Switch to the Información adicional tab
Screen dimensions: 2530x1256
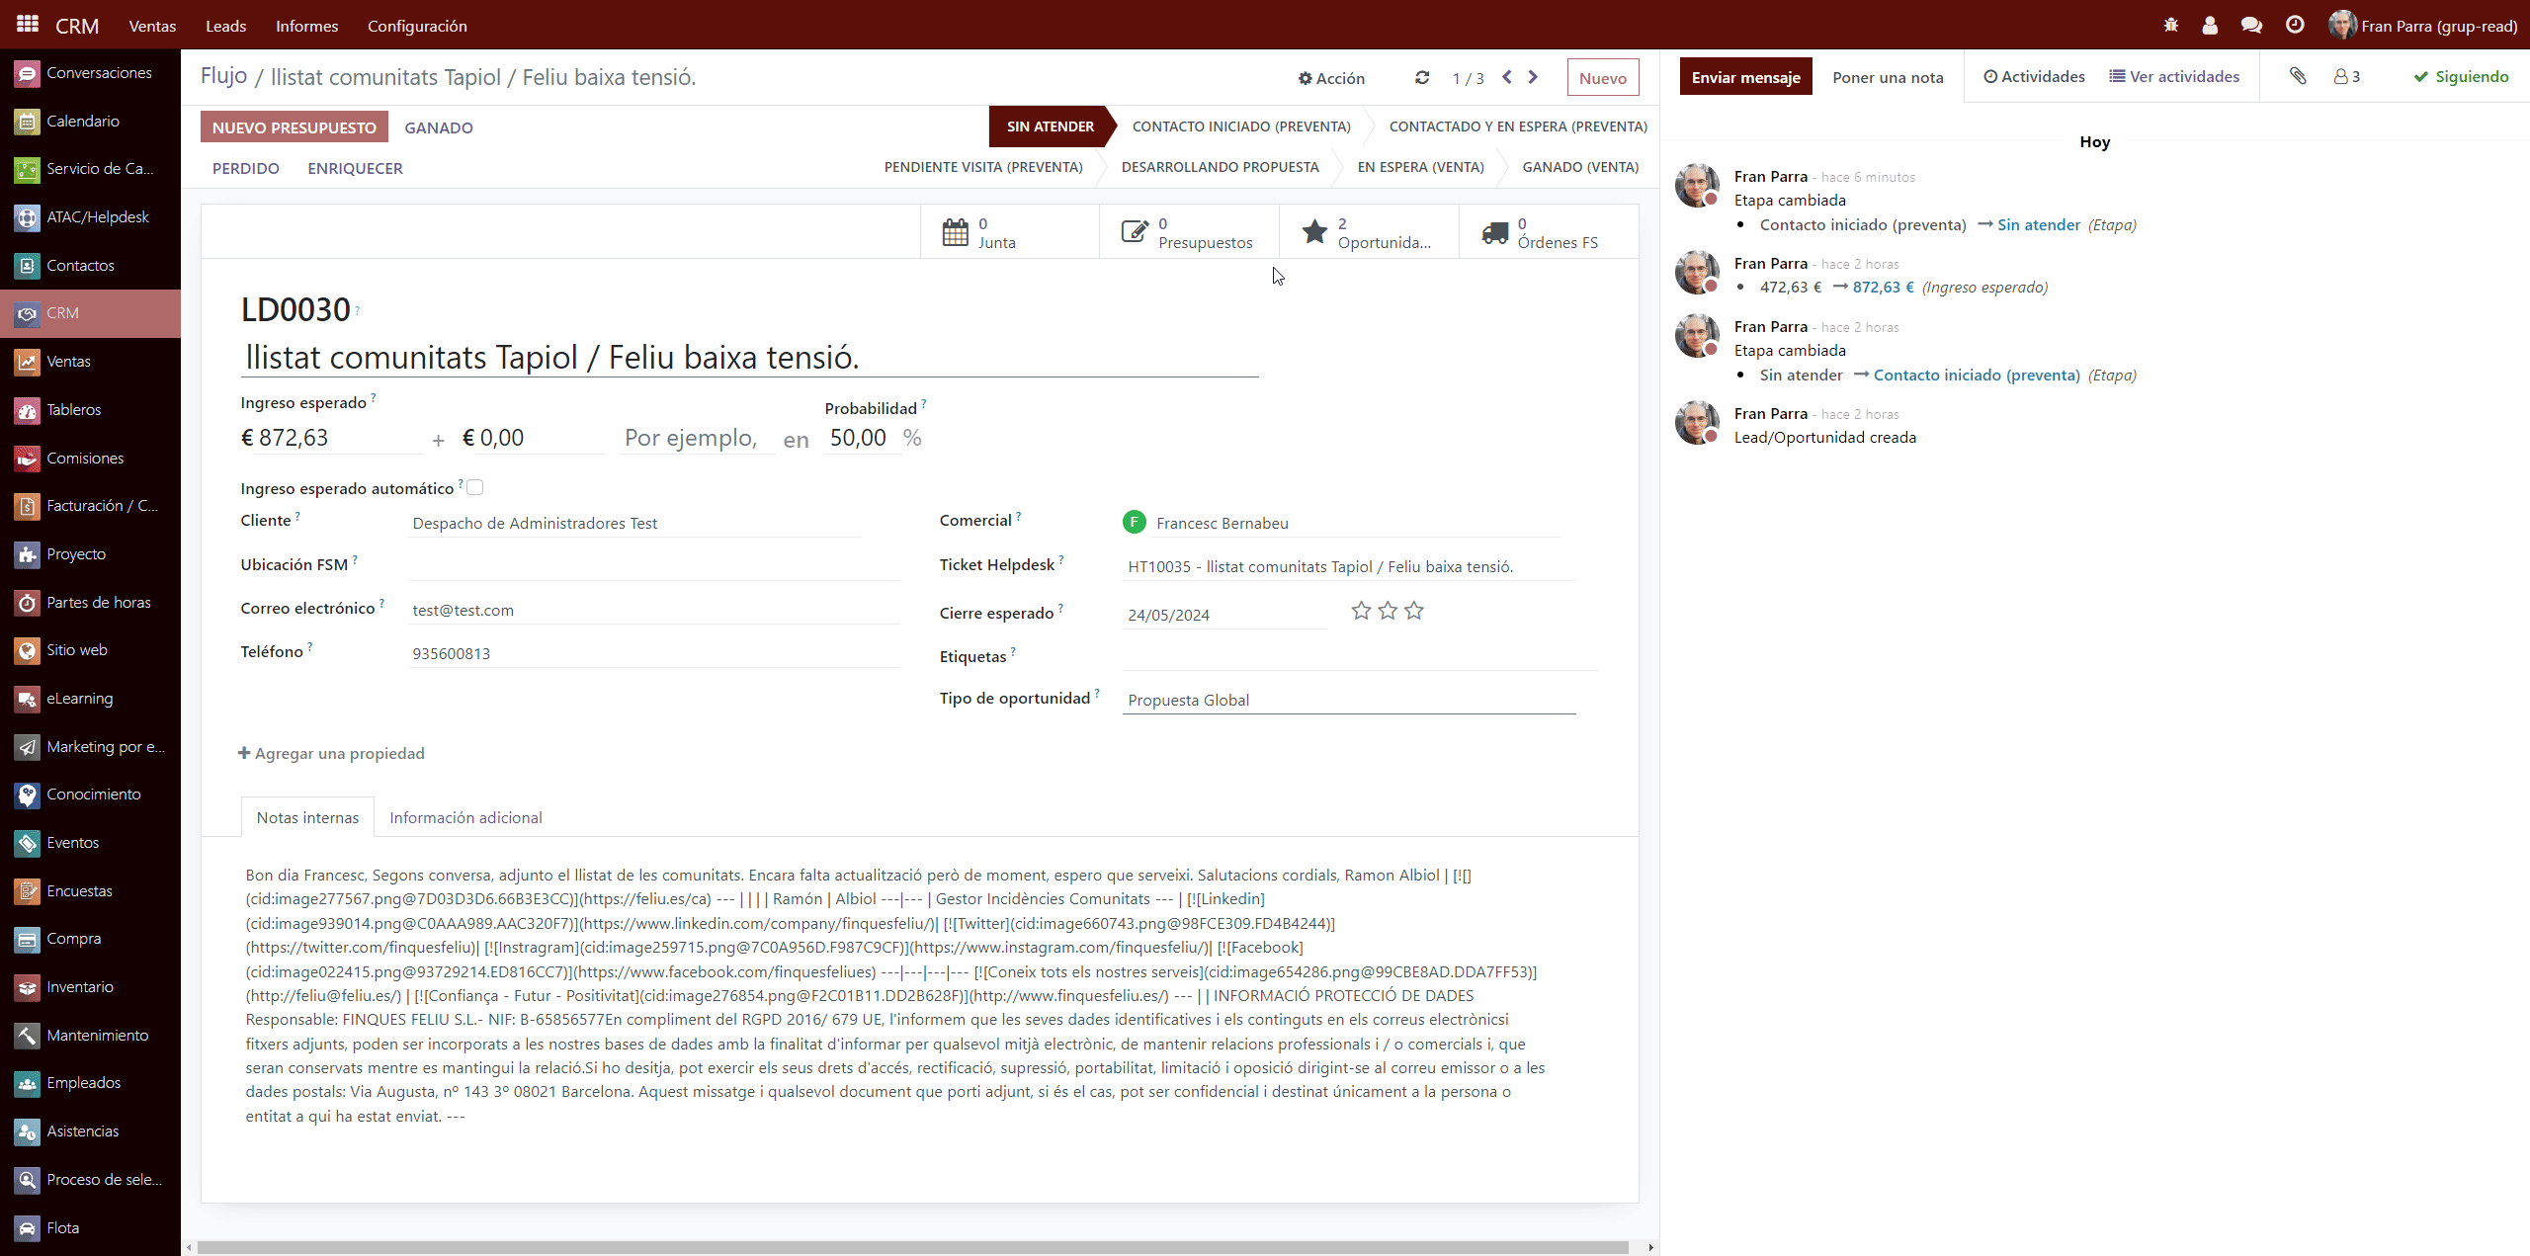tap(465, 817)
